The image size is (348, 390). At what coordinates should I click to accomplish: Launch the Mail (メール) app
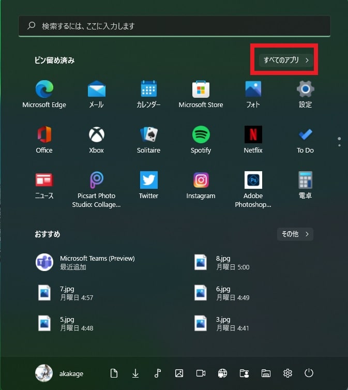tap(97, 94)
